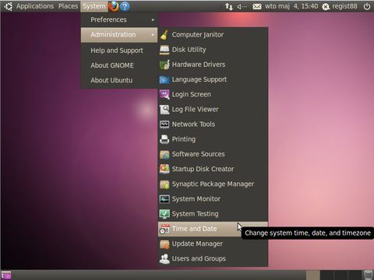This screenshot has width=374, height=280.
Task: Click the power shutdown icon
Action: (x=367, y=6)
